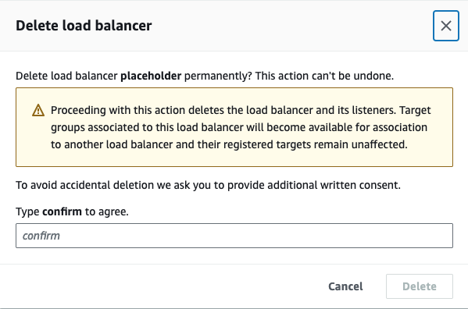Click the "groups associated to this" warning line

239,127
